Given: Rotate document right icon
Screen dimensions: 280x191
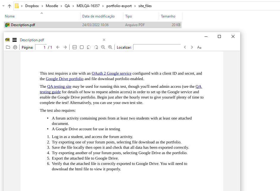Looking at the screenshot, I should 96,47.
